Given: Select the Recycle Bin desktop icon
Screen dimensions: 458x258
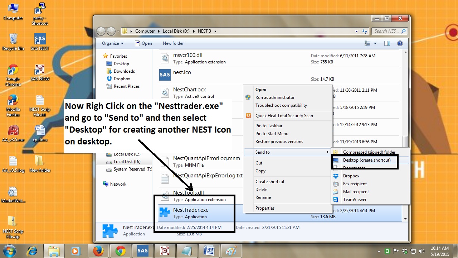Looking at the screenshot, I should [x=13, y=42].
